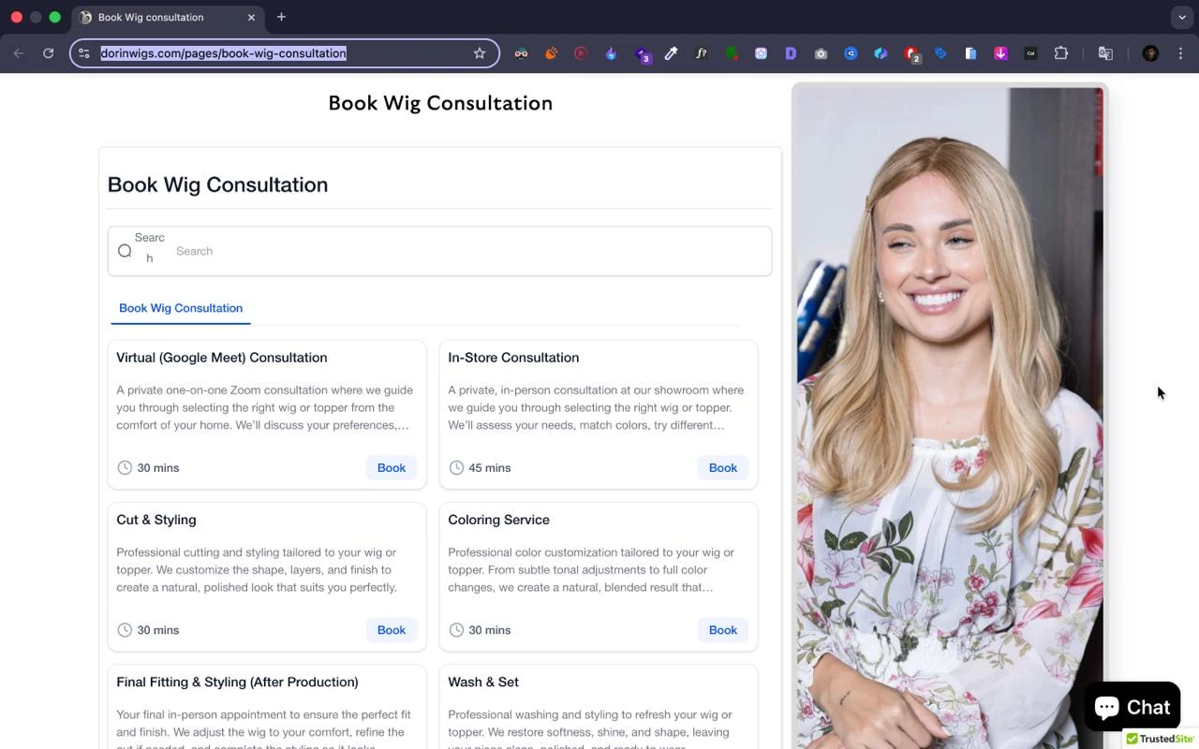Screen dimensions: 1199x749
Task: Open the purple letter D extension
Action: click(x=791, y=53)
